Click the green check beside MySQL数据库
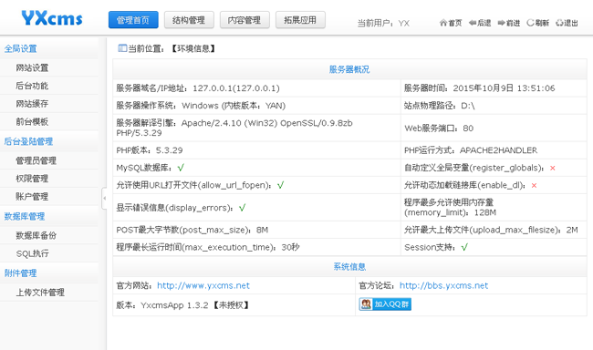Screen dimensions: 593x350 (x=181, y=168)
